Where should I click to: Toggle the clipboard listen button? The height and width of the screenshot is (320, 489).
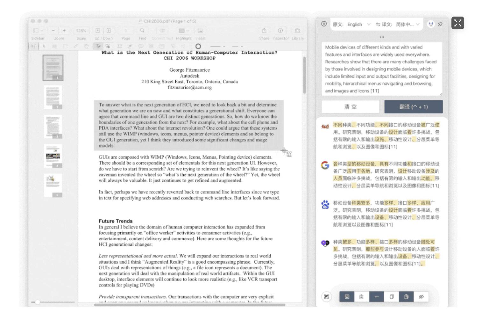(x=362, y=297)
